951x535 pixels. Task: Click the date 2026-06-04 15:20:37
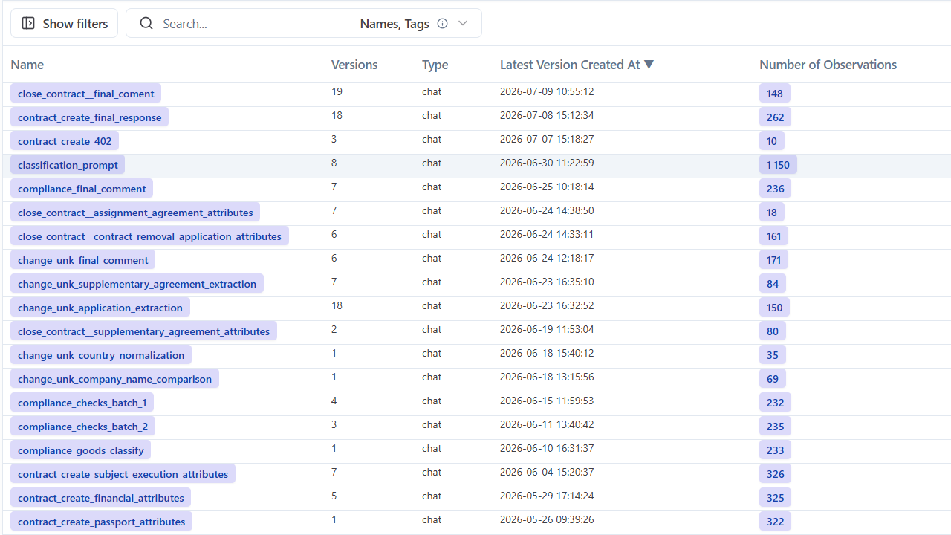[547, 473]
